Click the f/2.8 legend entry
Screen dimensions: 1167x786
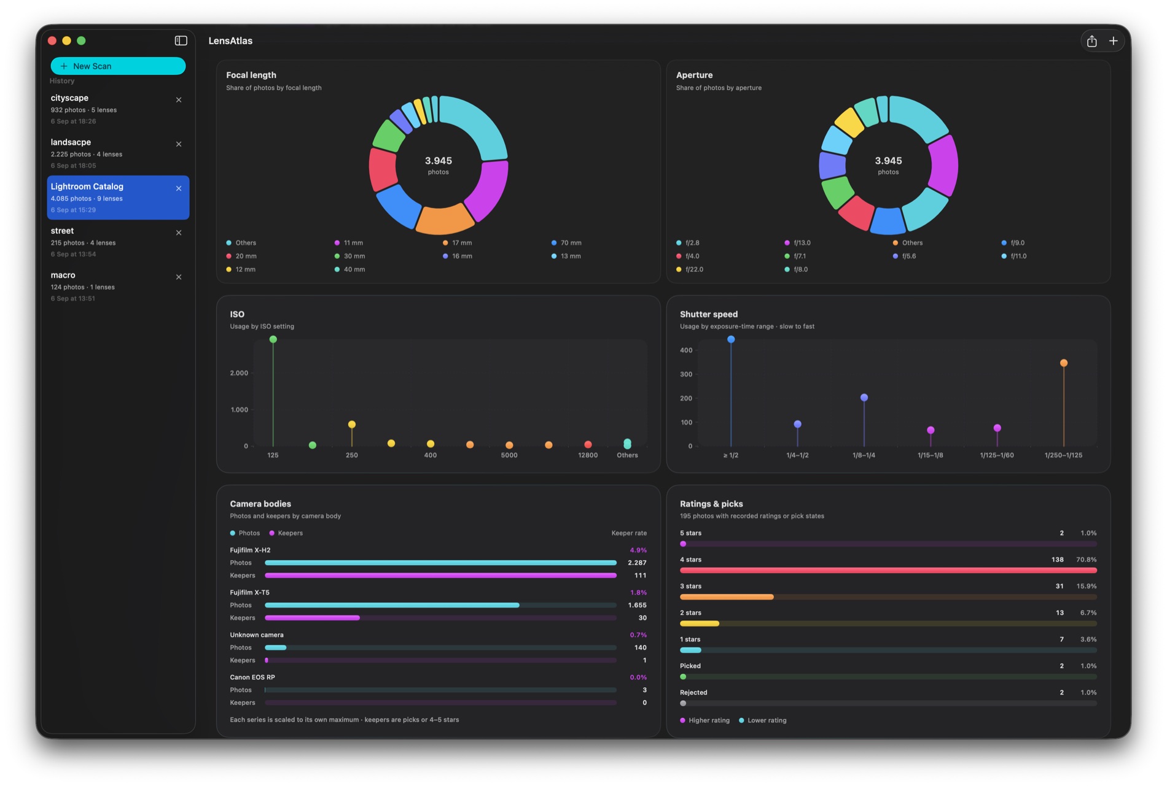point(688,243)
